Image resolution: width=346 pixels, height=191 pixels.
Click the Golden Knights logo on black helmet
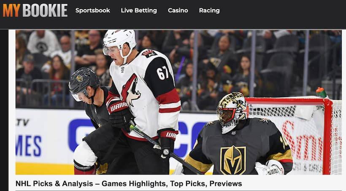79,78
